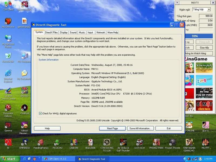Click the 3:48 PM taskbar clock
This screenshot has height=162, width=216.
pyautogui.click(x=208, y=159)
